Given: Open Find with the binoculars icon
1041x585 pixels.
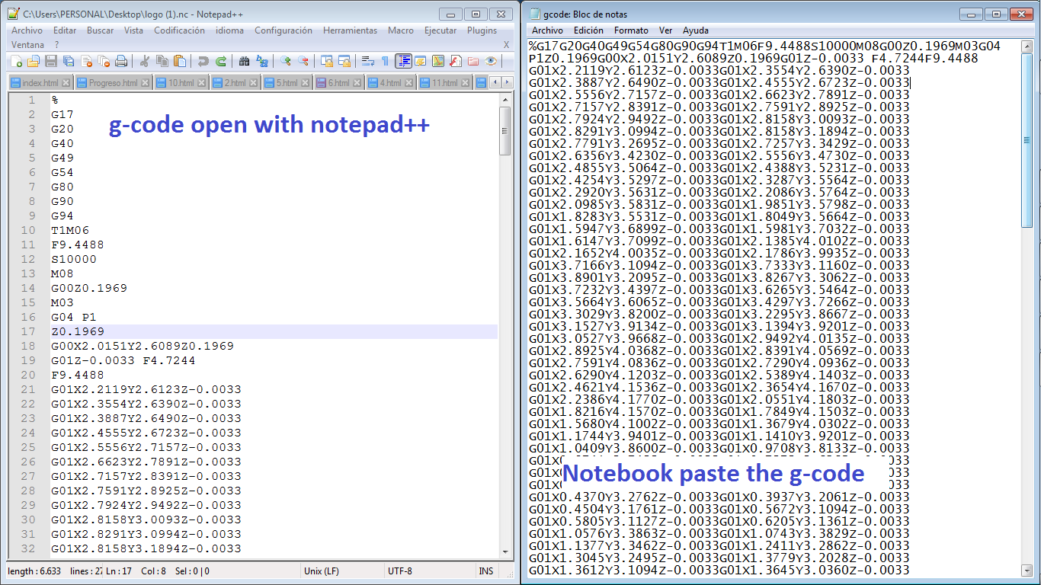Looking at the screenshot, I should point(244,61).
